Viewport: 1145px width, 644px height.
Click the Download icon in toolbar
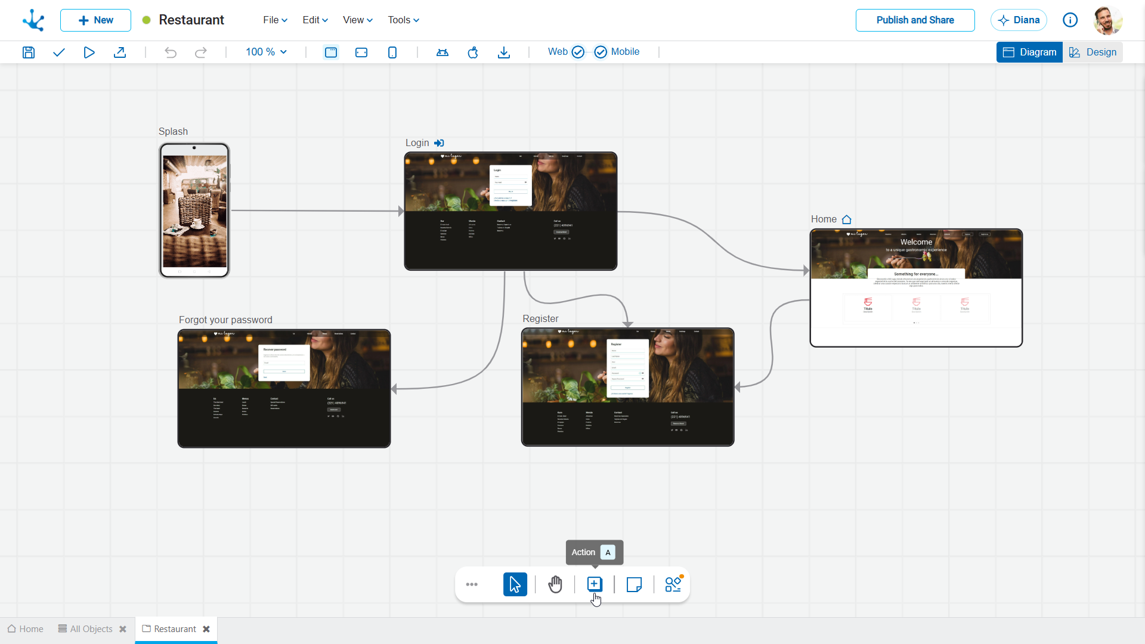pos(504,52)
